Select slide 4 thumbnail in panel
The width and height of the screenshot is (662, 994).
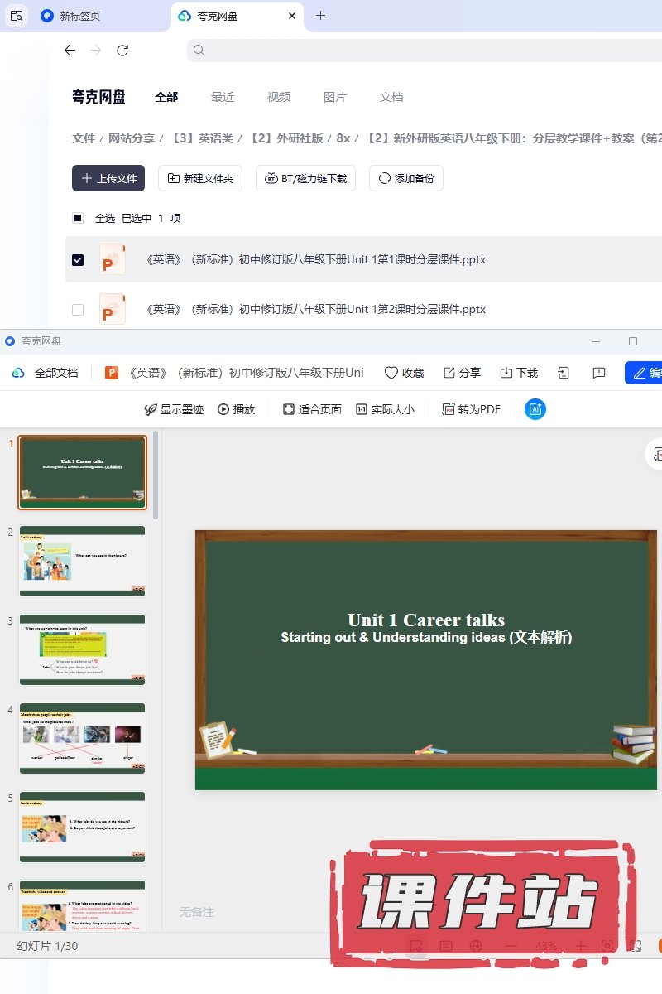click(83, 738)
